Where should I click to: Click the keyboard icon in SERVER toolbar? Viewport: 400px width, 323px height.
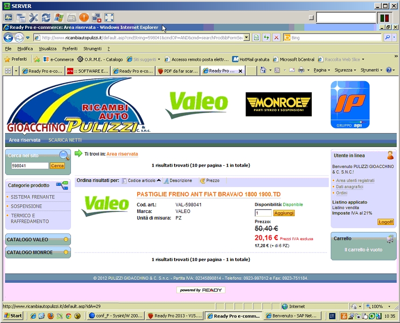[x=71, y=18]
